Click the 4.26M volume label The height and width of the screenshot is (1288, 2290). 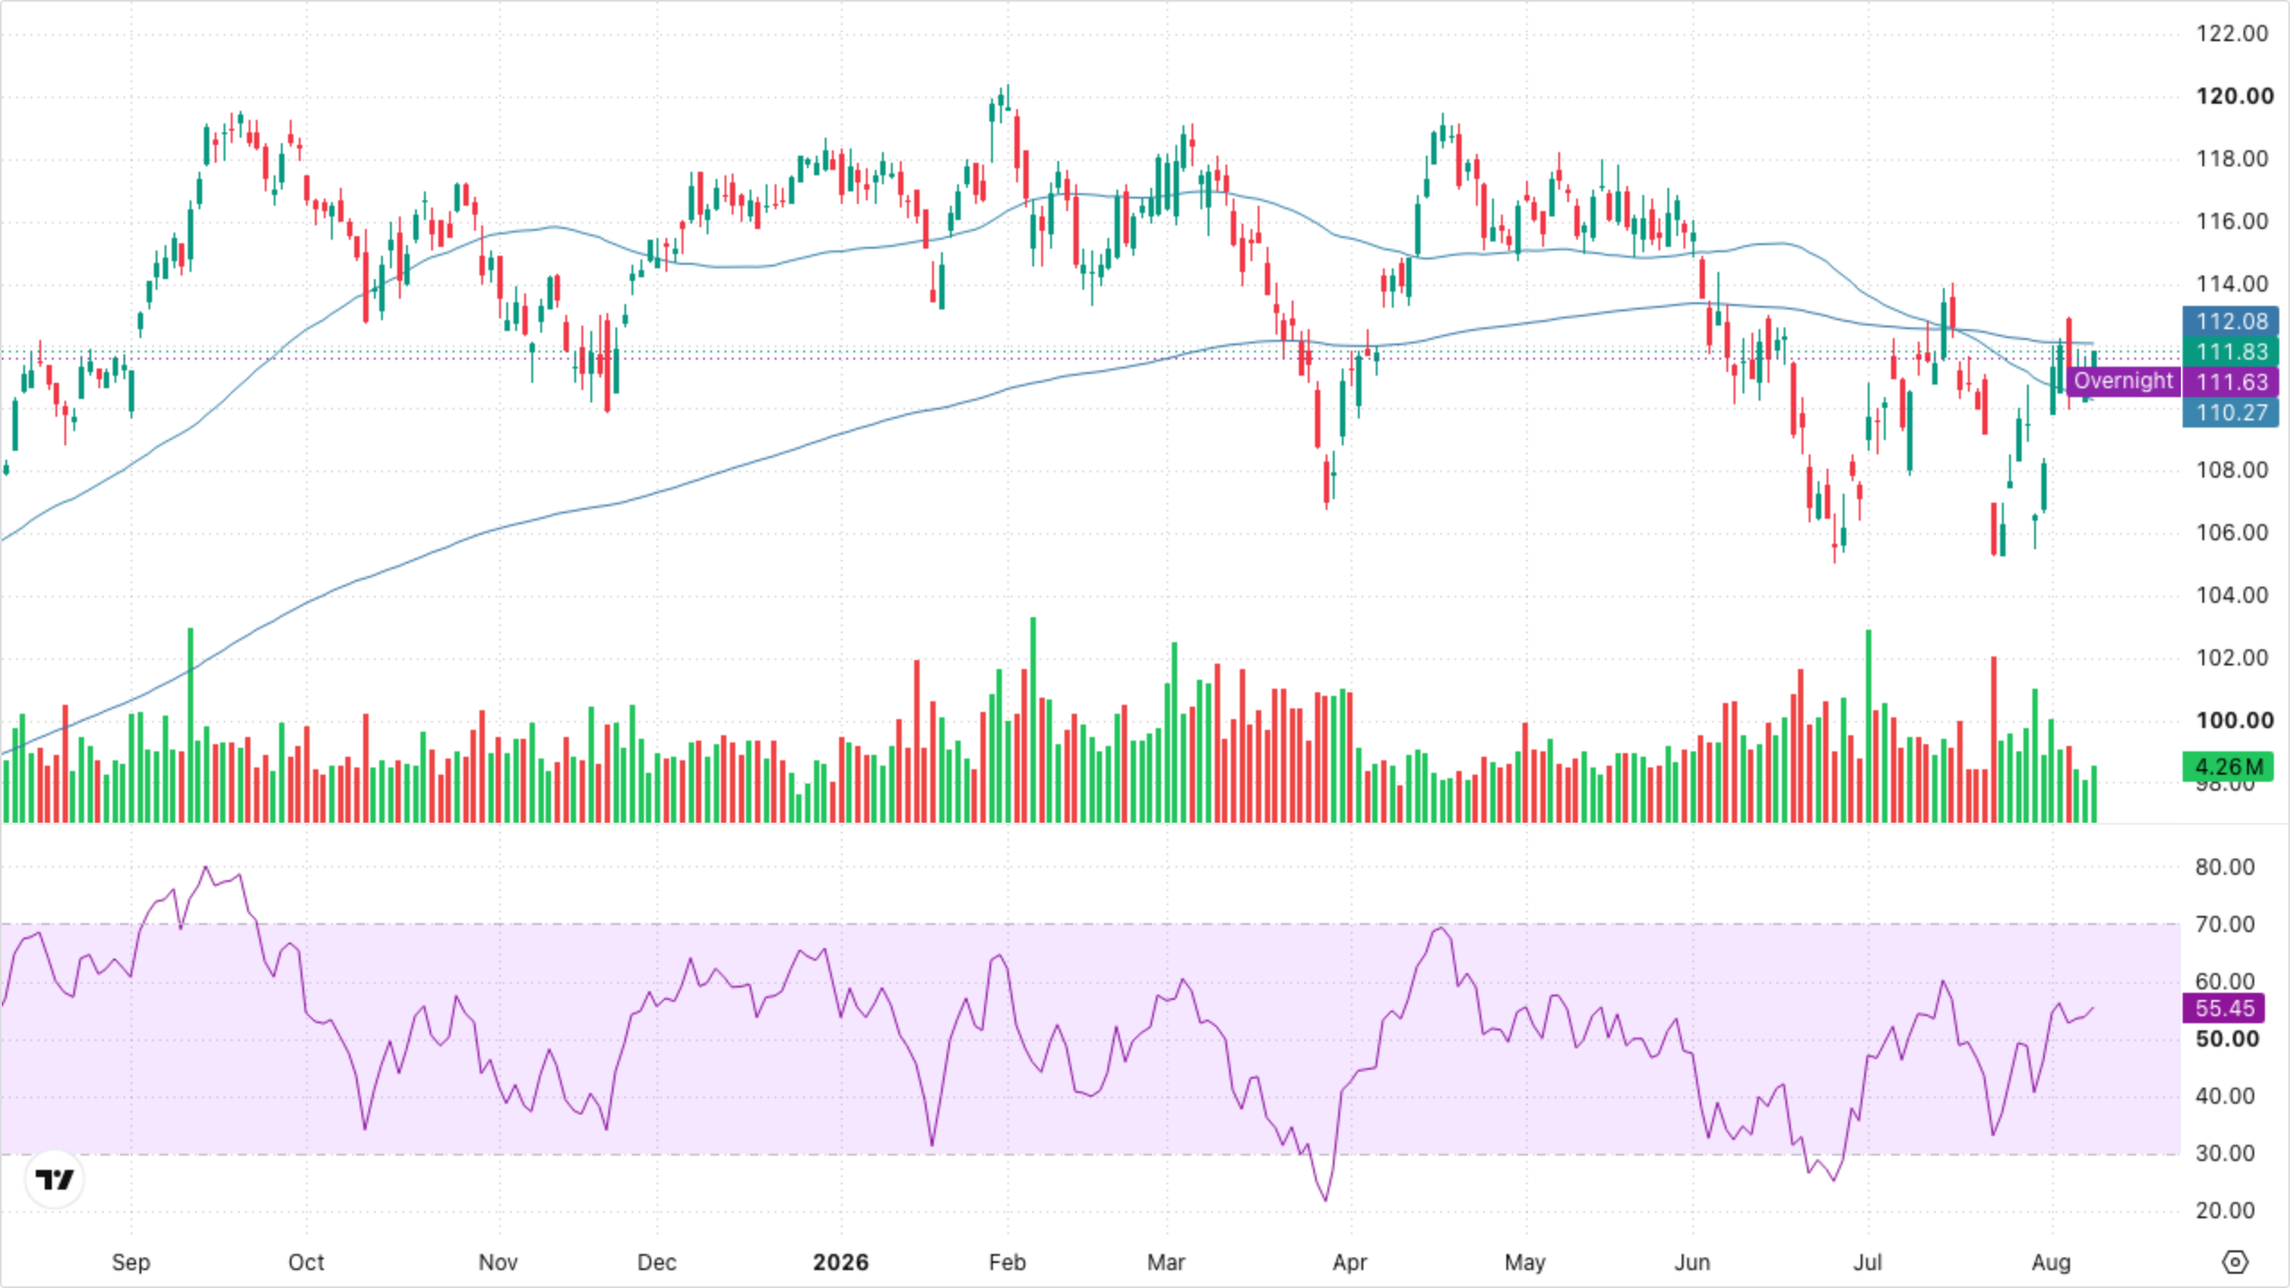[x=2227, y=767]
